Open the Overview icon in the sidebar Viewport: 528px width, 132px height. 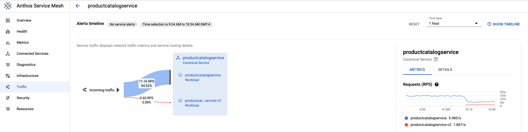8,20
